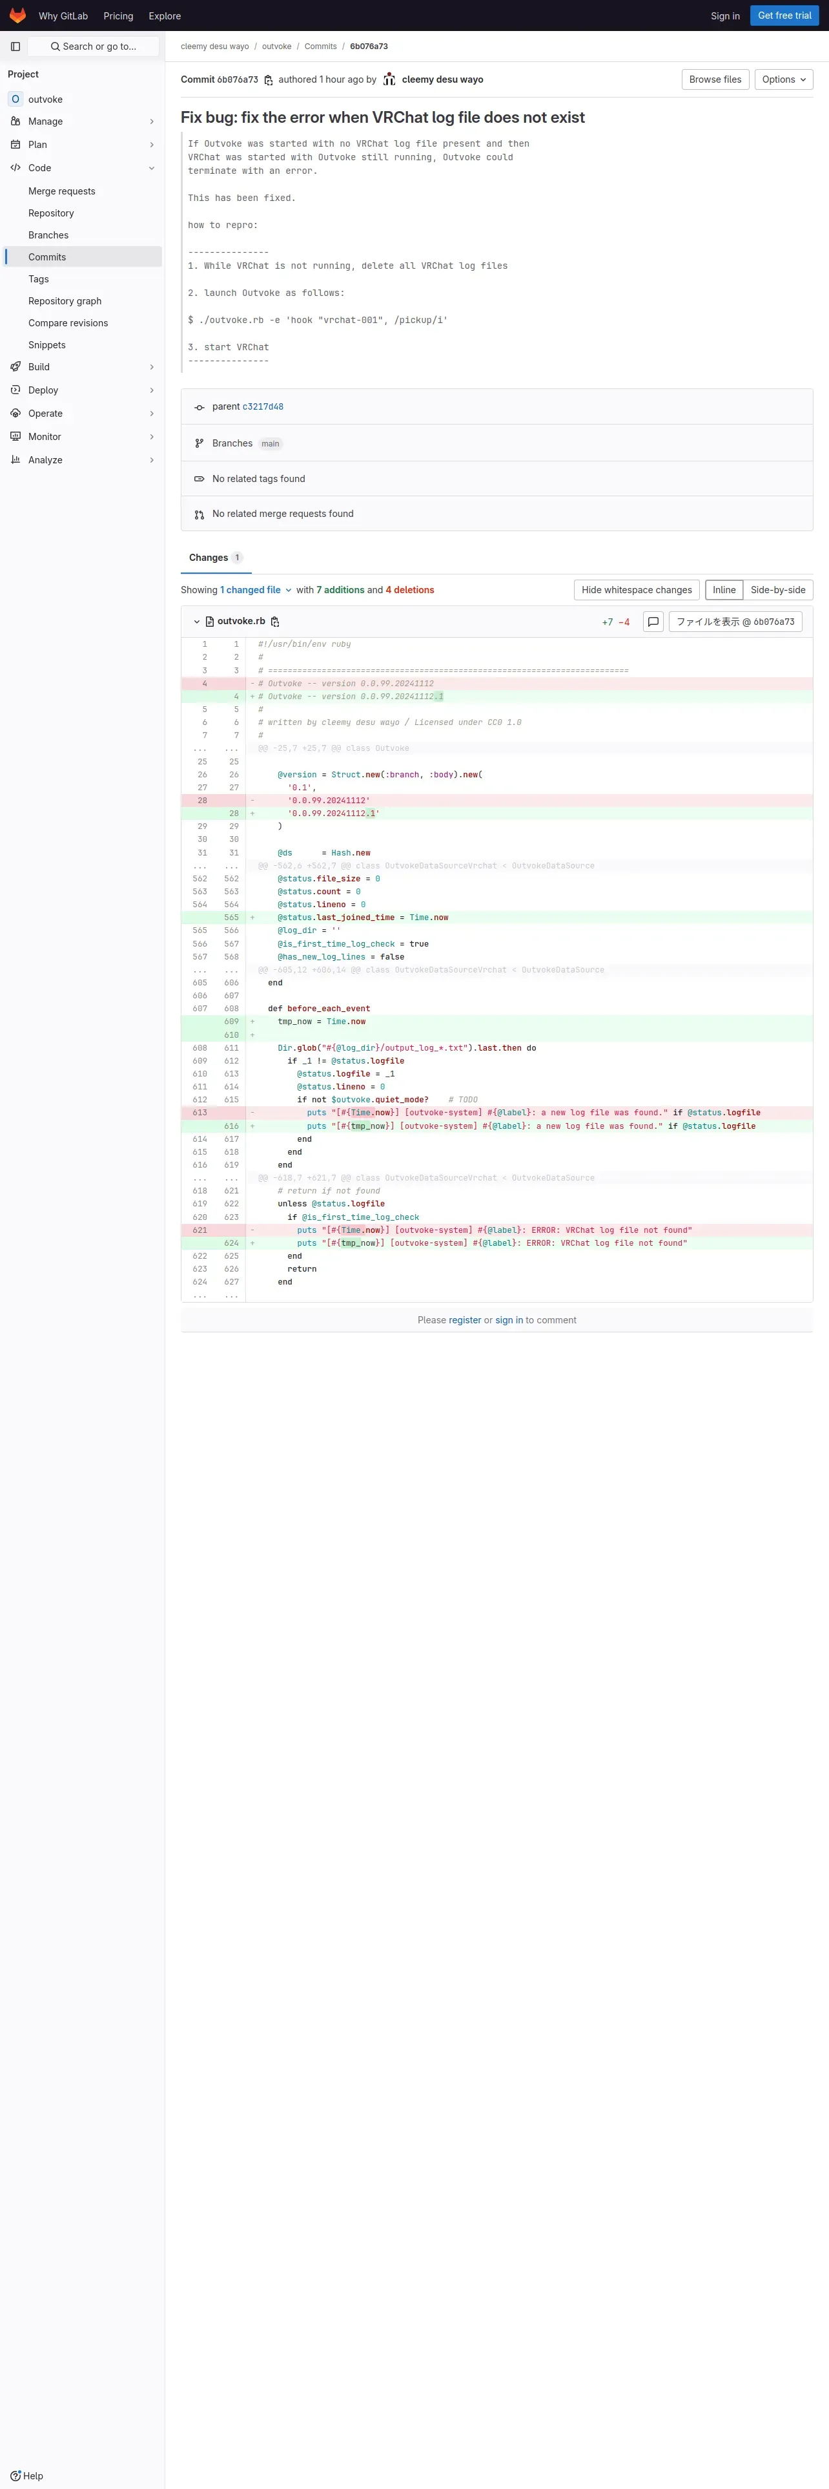Expand the Analyze section chevron
This screenshot has width=829, height=2489.
coord(152,460)
